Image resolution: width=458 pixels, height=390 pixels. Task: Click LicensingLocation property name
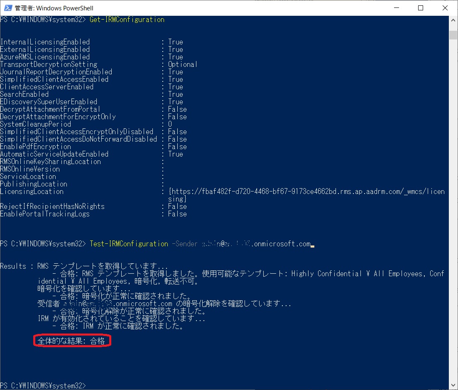click(x=32, y=191)
